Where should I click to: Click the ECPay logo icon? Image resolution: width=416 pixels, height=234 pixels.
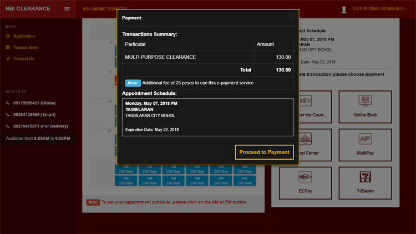305,177
